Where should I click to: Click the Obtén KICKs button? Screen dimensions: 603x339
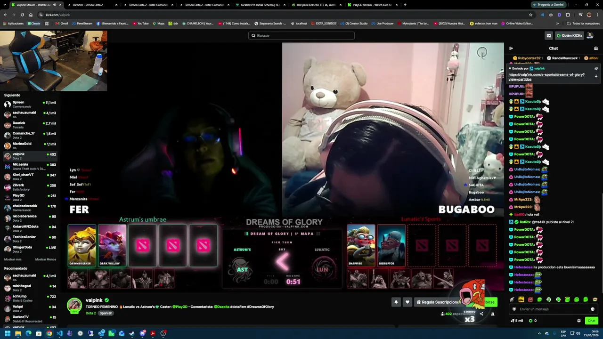(570, 35)
